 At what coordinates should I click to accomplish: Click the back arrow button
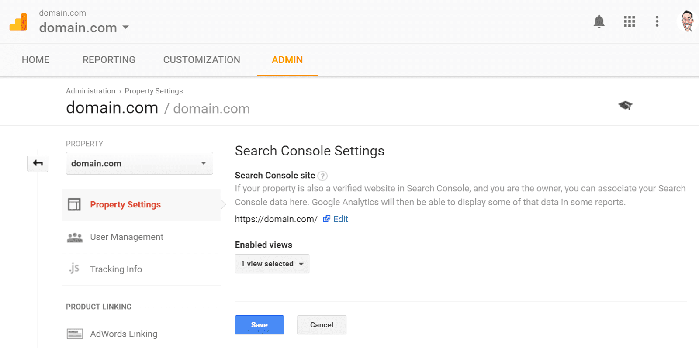coord(38,163)
